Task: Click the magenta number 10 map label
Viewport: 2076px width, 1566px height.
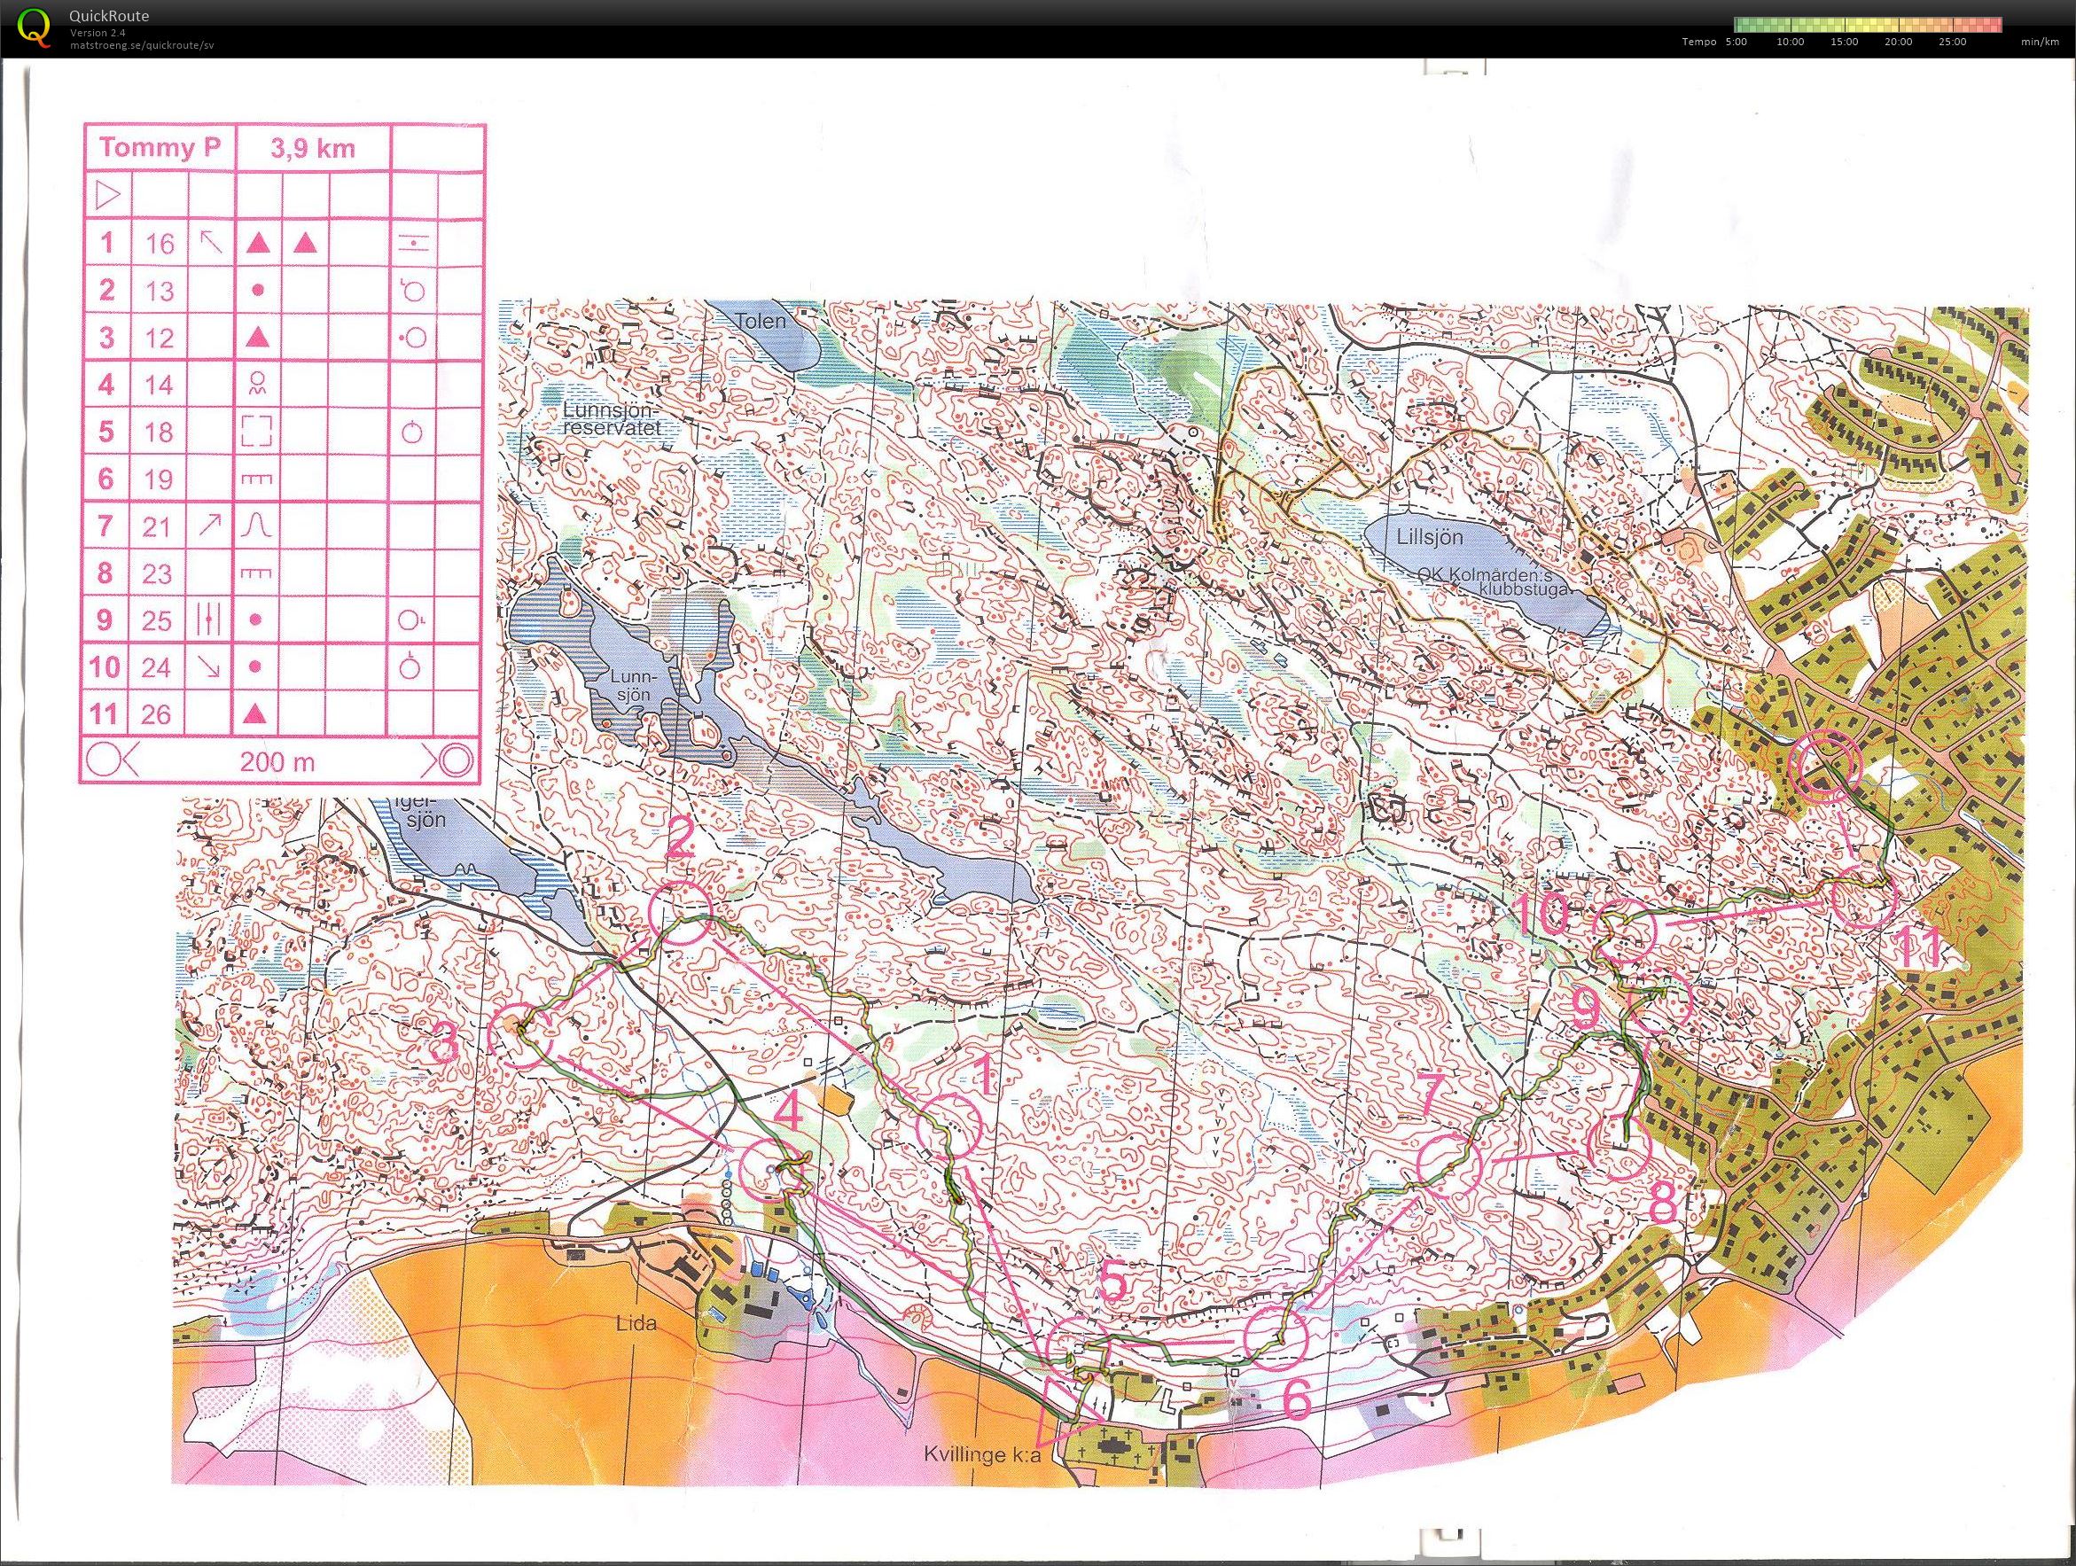Action: pos(1541,914)
